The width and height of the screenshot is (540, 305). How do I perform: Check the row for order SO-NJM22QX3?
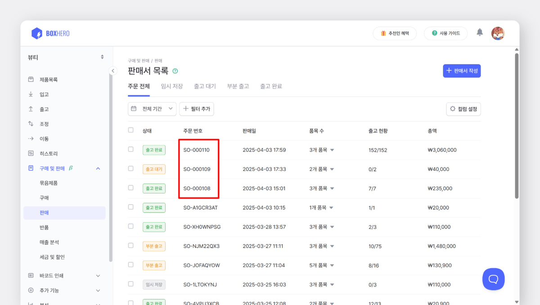tap(130, 246)
